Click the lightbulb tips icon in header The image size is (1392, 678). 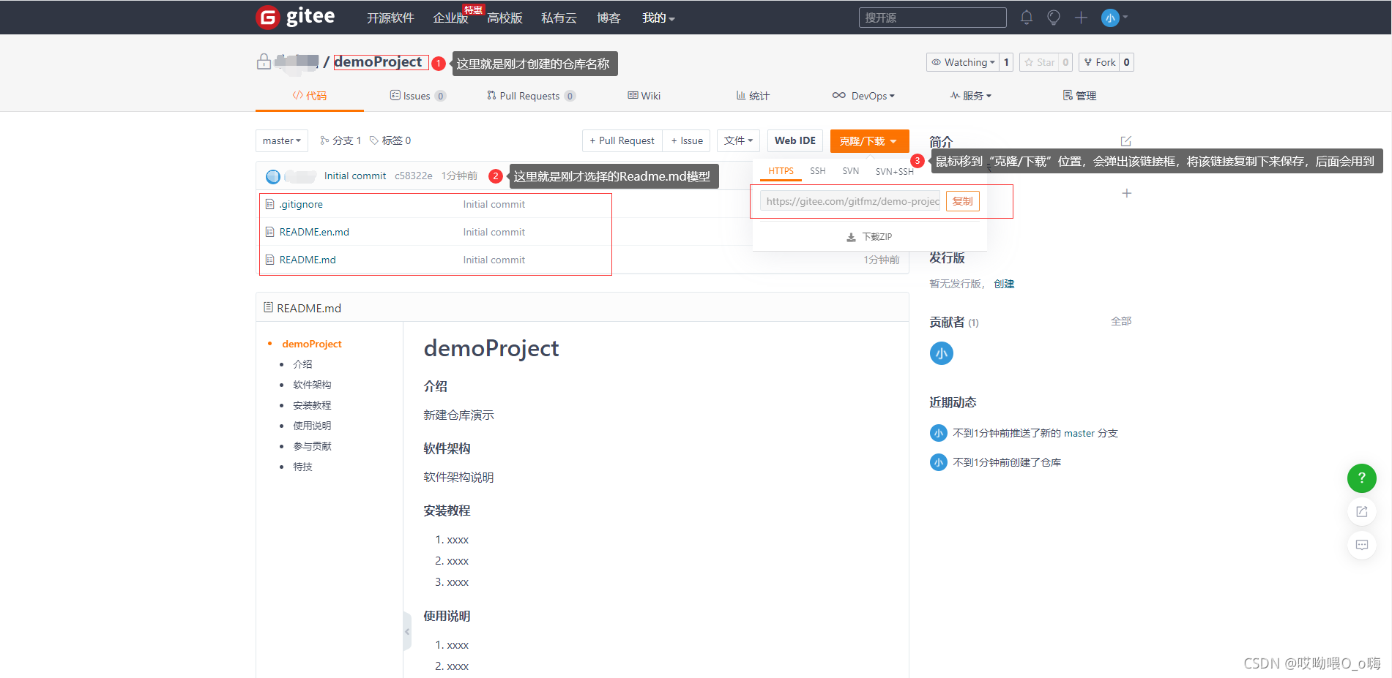1054,18
